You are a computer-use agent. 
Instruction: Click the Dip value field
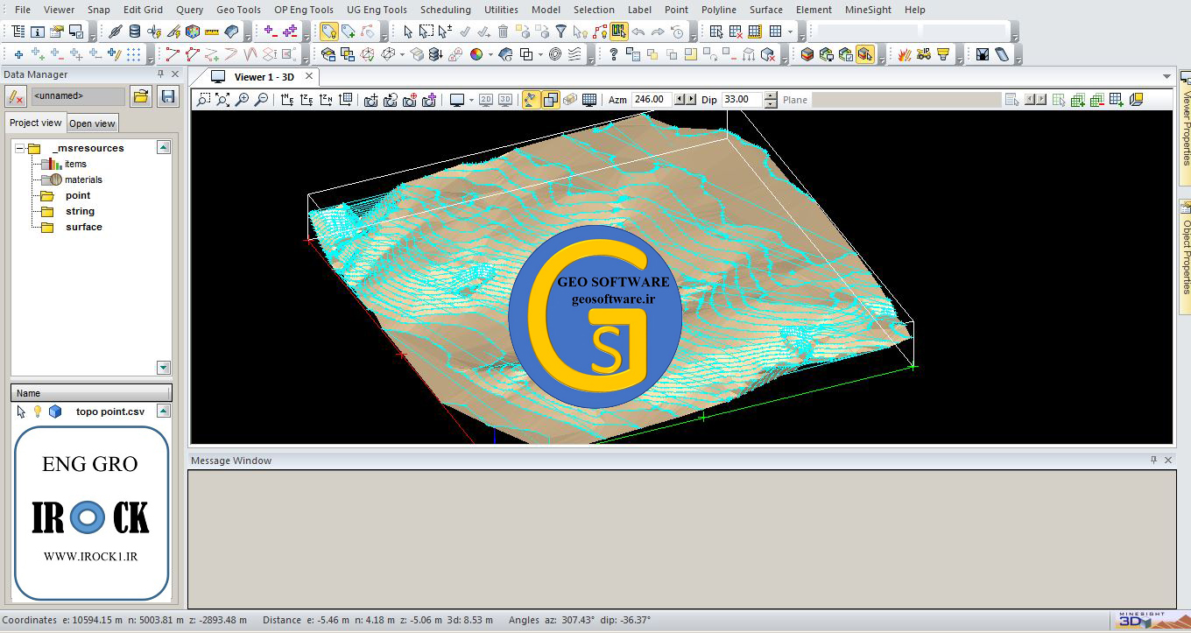click(x=743, y=100)
